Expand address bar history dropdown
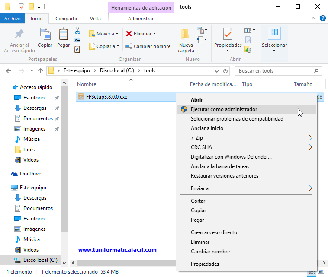Screen dimensions: 328x277 pos(217,71)
